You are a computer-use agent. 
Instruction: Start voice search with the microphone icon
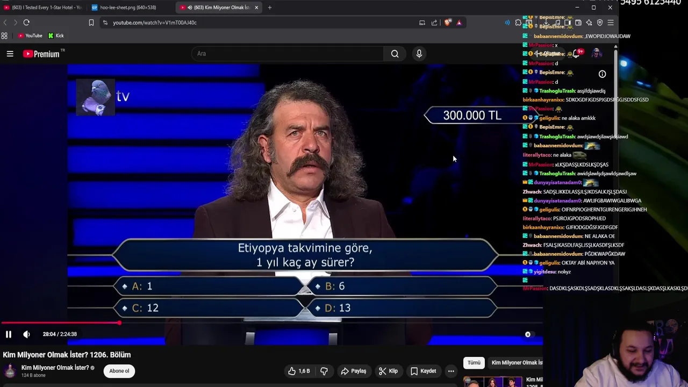(419, 54)
